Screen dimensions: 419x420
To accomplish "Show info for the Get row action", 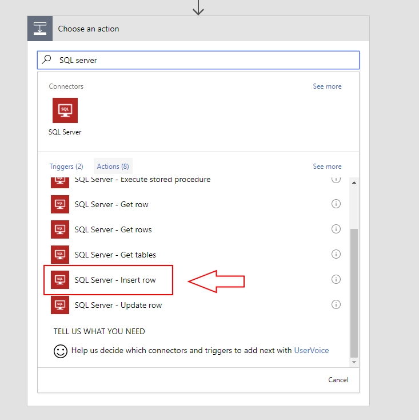I will pos(336,204).
